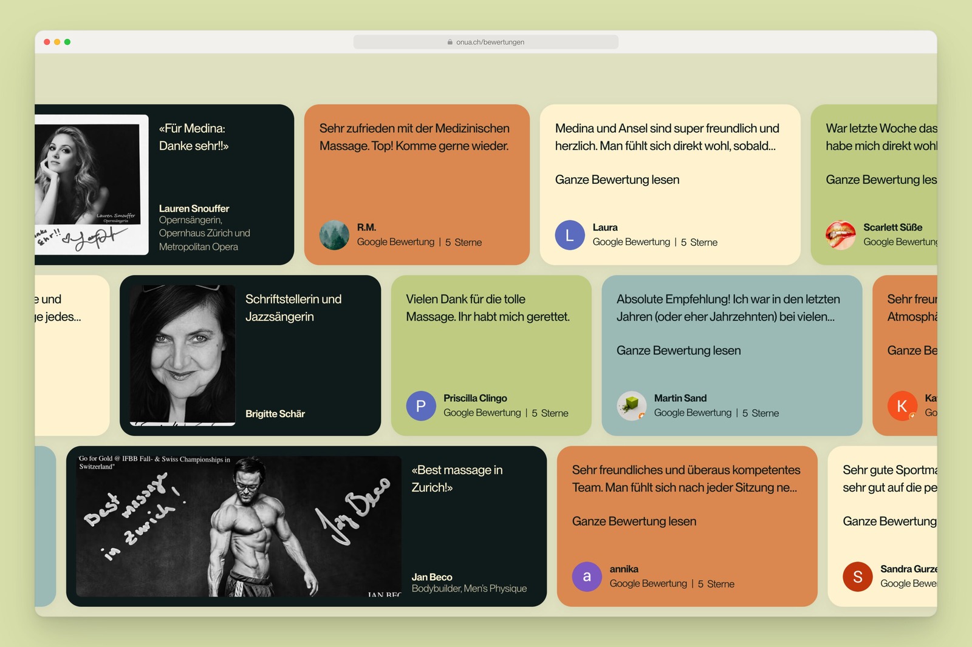Click the quote «Best massage in Zurich!»

click(457, 479)
